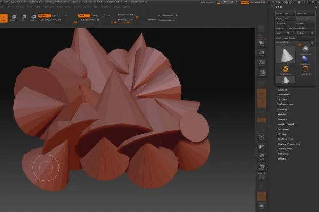Toggle the Zadd mode button
Viewport: 319px width, 212px height.
coord(84,15)
